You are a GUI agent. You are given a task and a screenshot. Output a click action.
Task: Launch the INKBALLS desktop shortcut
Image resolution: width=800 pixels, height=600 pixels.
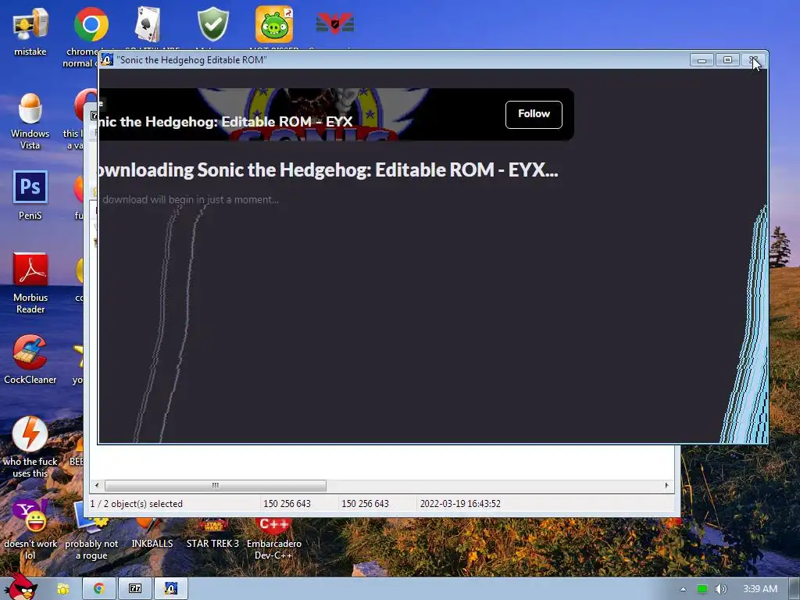click(152, 544)
